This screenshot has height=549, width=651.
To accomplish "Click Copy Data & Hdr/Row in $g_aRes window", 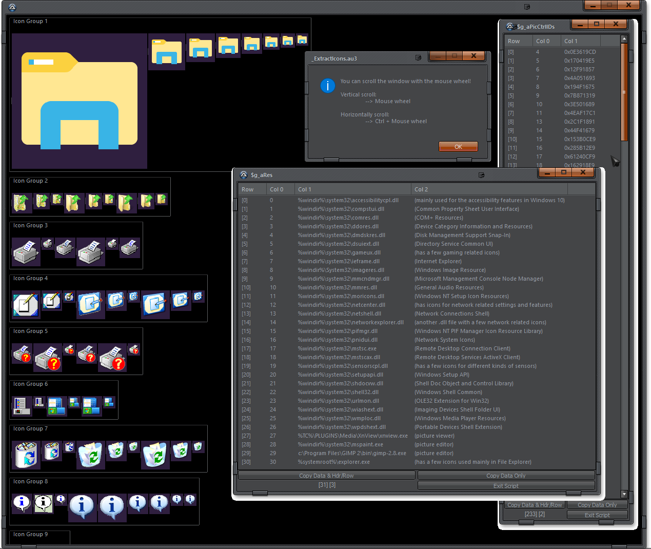I will [x=326, y=476].
